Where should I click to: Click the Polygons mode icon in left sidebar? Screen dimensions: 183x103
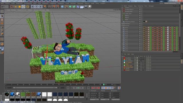pyautogui.click(x=2, y=34)
